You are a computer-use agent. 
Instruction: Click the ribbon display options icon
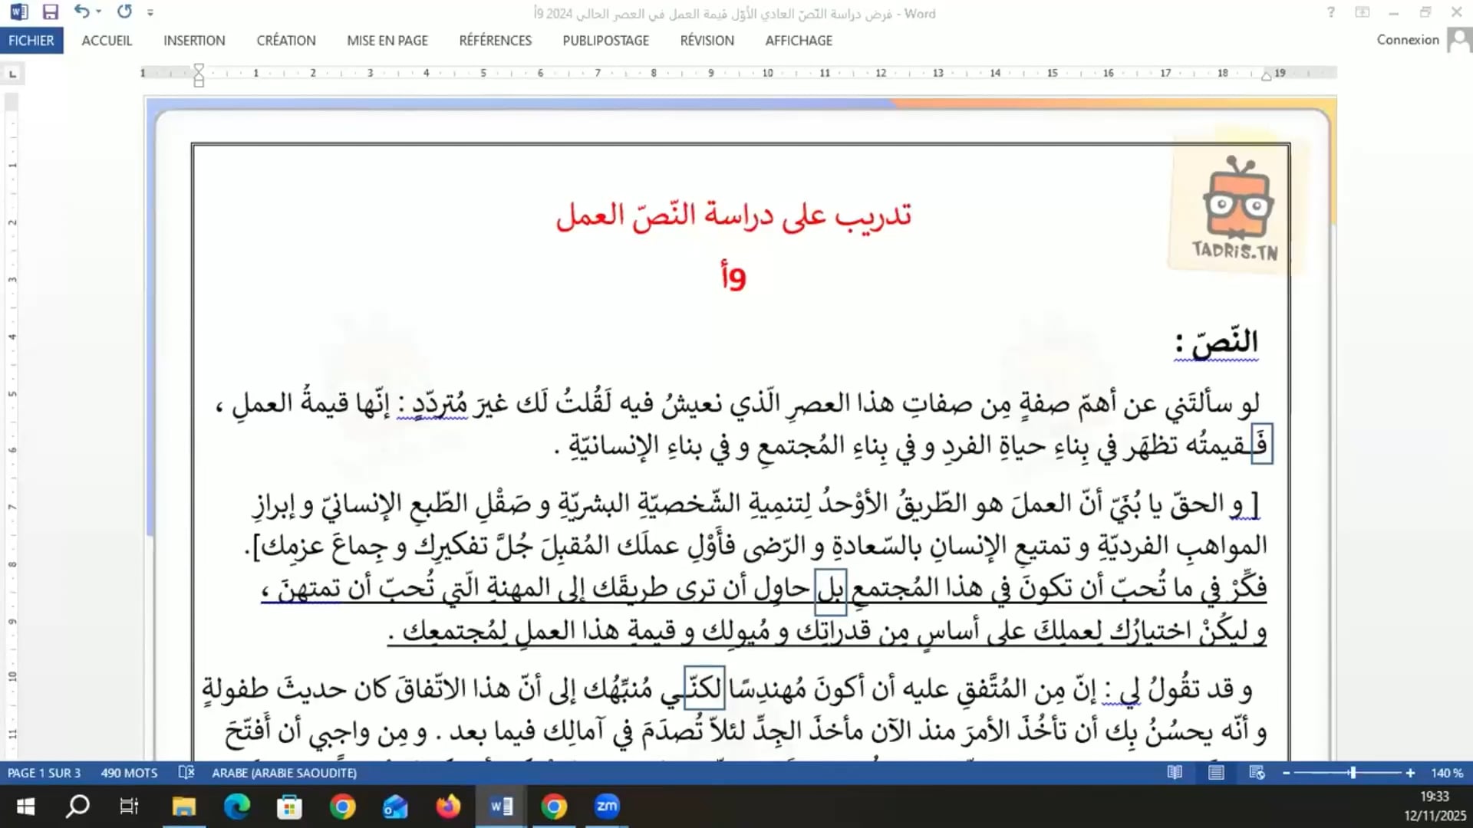(x=1363, y=12)
